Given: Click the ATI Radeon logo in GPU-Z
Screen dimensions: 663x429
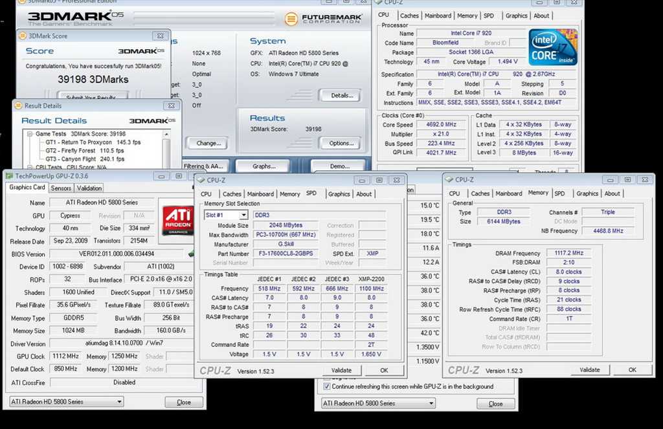Looking at the screenshot, I should 178,221.
